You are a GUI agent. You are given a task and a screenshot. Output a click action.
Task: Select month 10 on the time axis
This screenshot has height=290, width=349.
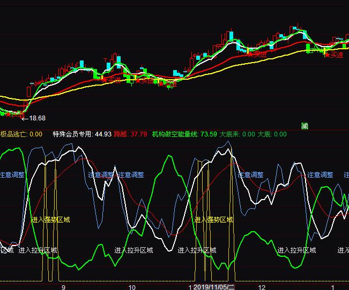point(132,287)
